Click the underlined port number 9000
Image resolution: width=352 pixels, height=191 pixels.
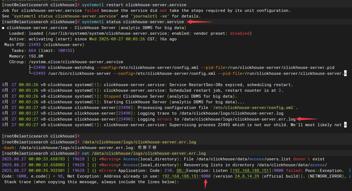[x=206, y=176]
